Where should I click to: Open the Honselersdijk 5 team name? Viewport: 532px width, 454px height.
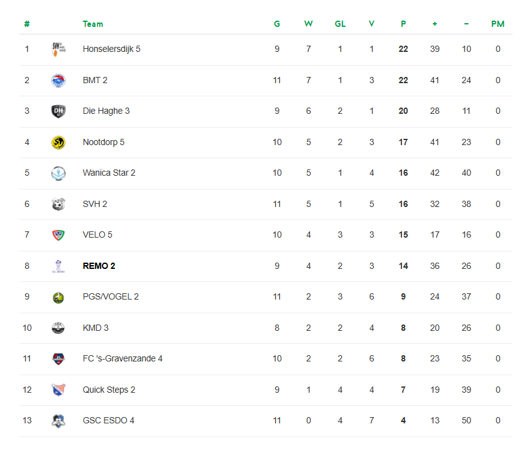[x=111, y=49]
